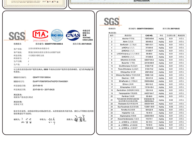This screenshot has width=194, height=146.
Task: Select the Bifenthrin 联苯菊酯 cell
Action: (x=128, y=60)
